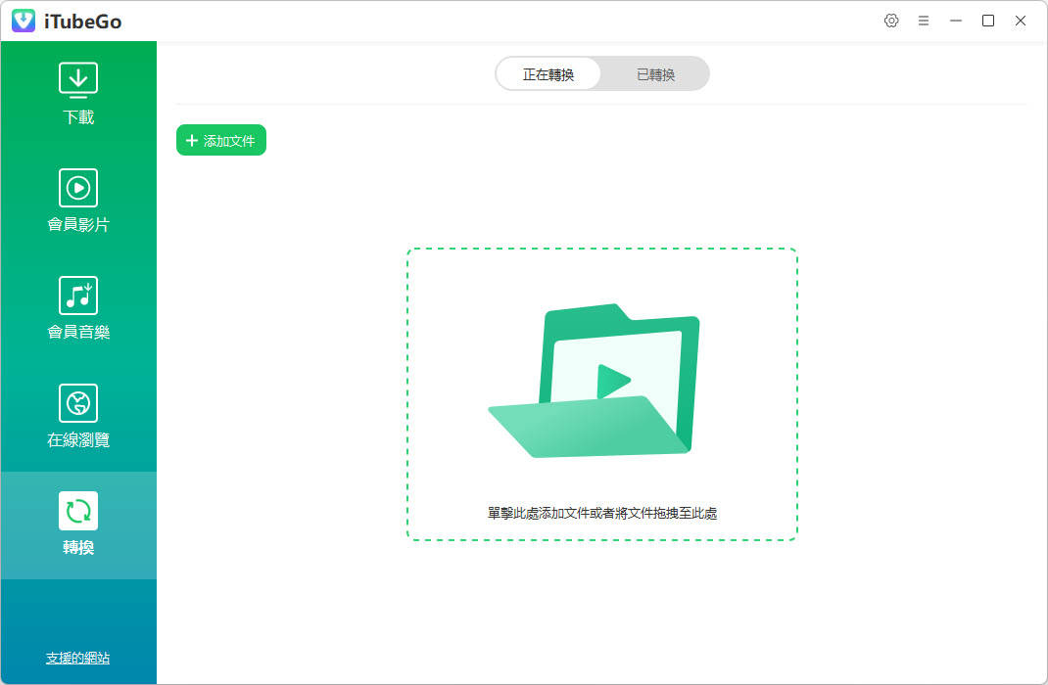Image resolution: width=1048 pixels, height=685 pixels.
Task: Select the 轉換 convert arrows icon
Action: click(x=78, y=511)
